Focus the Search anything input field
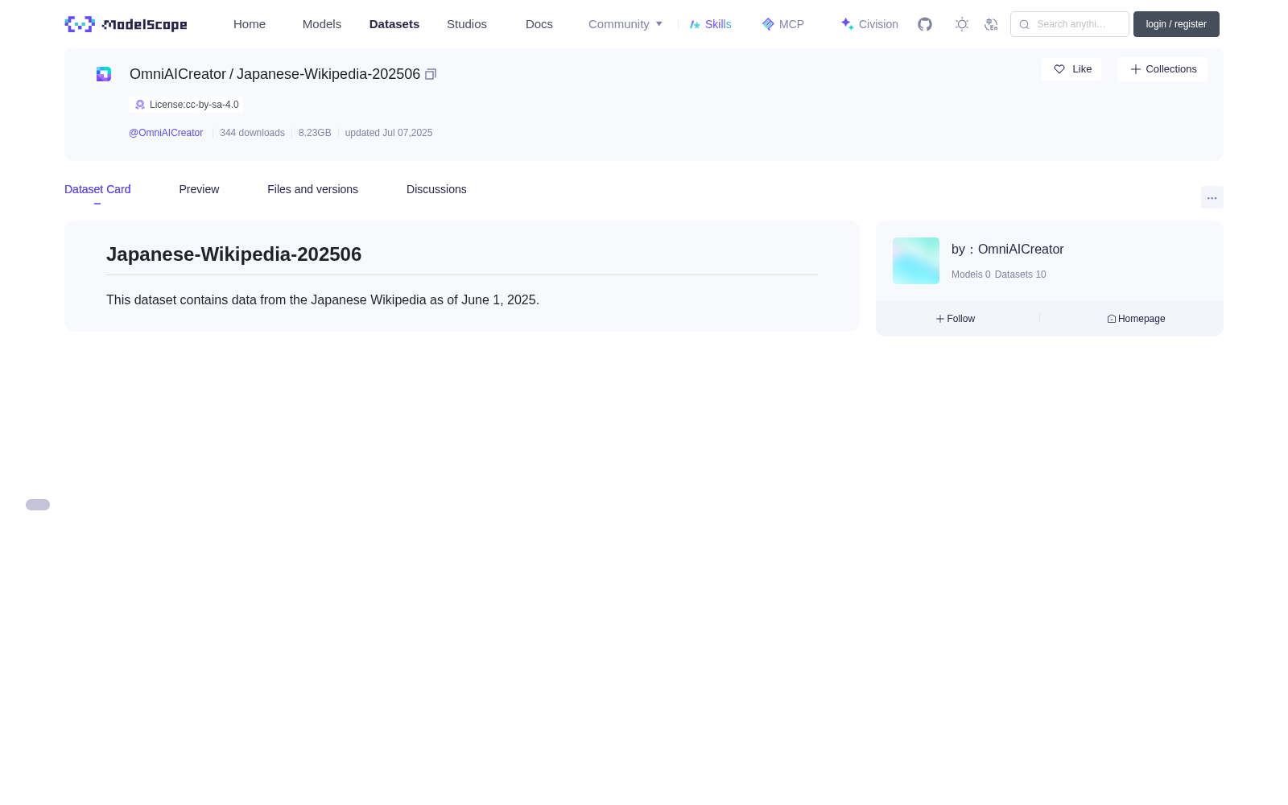1288x805 pixels. point(1070,24)
